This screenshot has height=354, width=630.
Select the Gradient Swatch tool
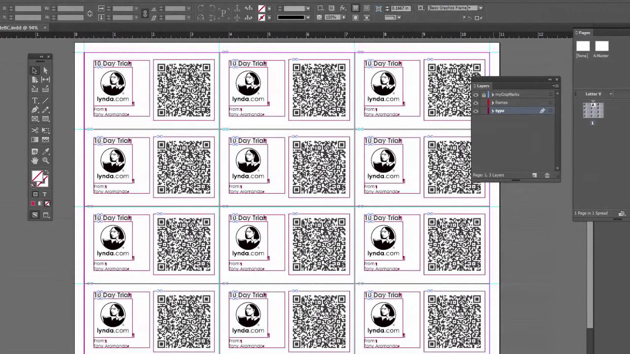34,140
